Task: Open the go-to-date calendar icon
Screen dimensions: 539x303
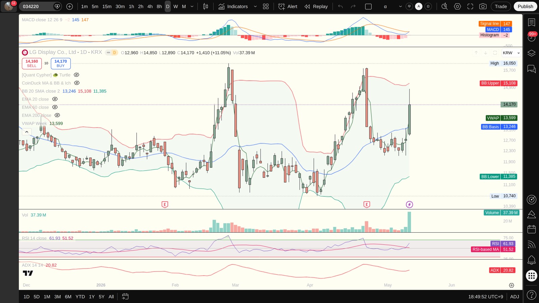Action: pos(125,297)
